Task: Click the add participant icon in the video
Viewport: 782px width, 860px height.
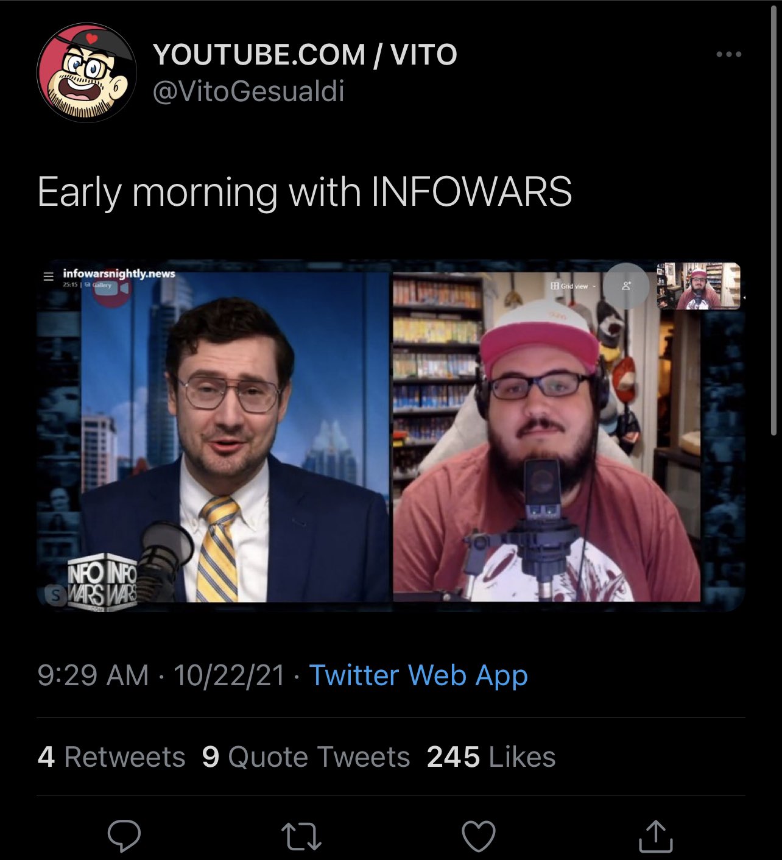Action: pos(626,286)
